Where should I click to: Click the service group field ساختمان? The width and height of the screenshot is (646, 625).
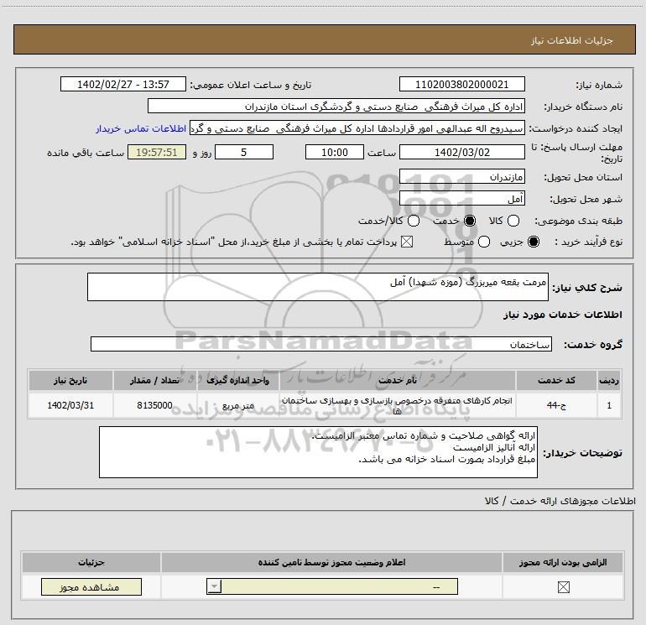(x=321, y=344)
